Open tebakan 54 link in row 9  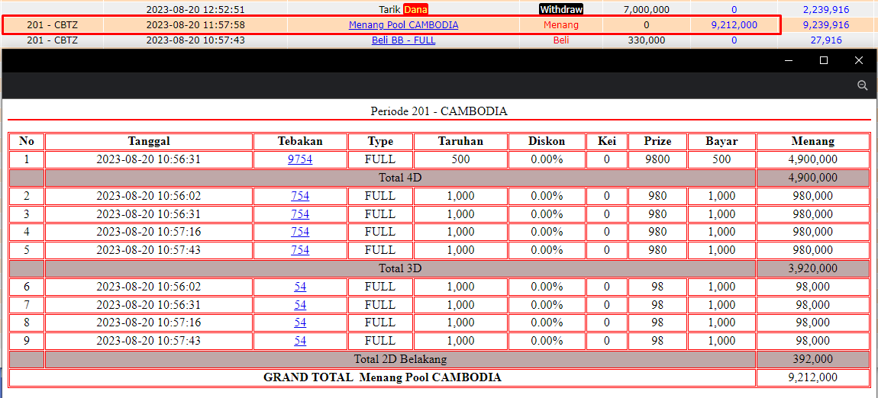(x=300, y=340)
